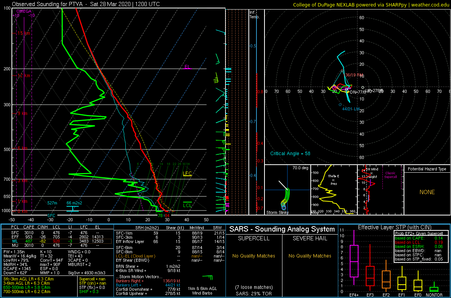Select the MU row in the parcel table
This screenshot has width=451, height=298.
click(57, 246)
